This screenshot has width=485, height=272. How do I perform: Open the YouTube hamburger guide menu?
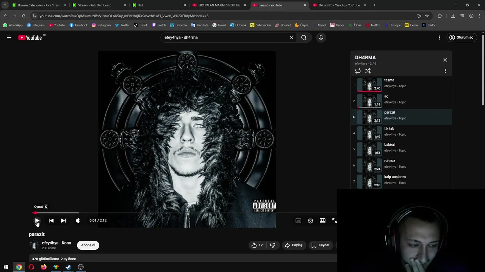(9, 37)
